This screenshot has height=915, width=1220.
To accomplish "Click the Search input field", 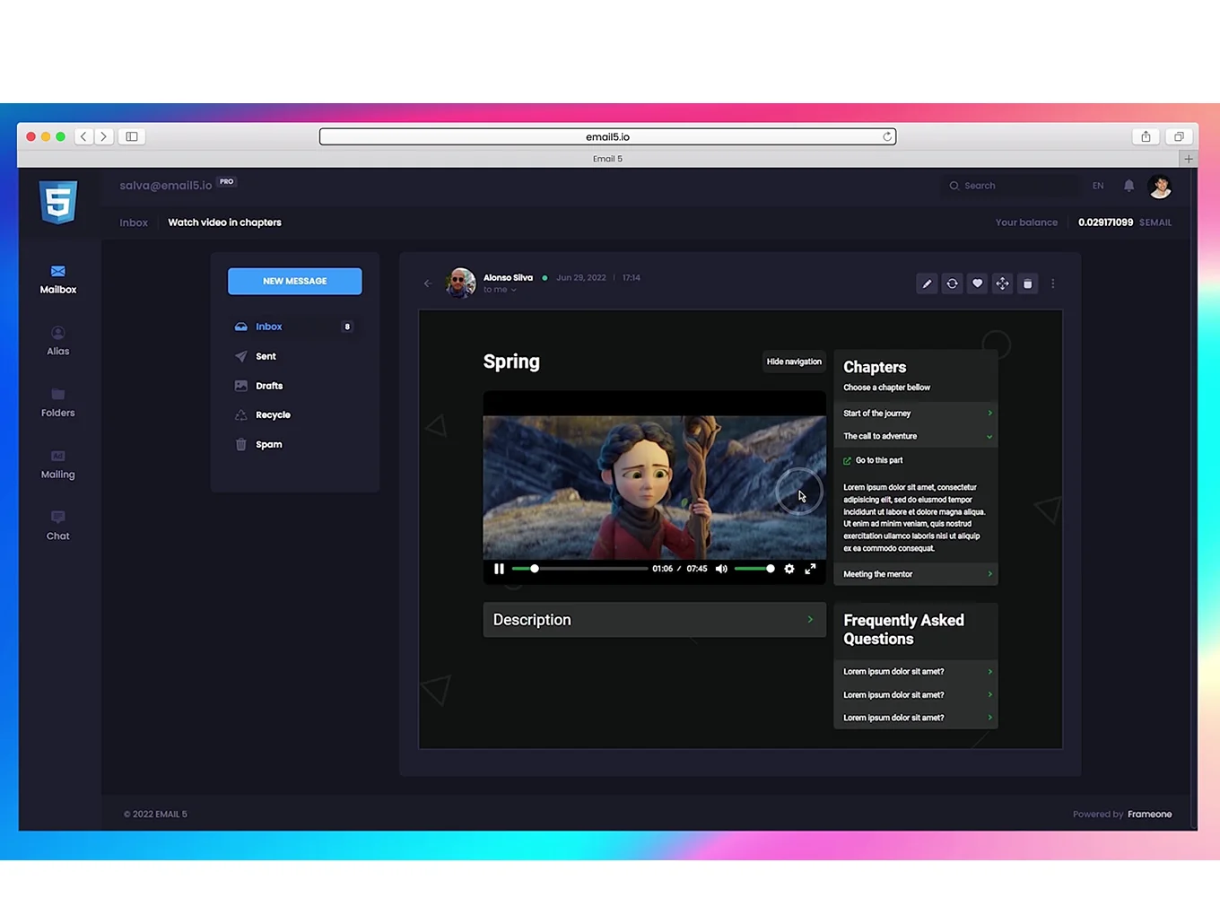I will 1014,186.
